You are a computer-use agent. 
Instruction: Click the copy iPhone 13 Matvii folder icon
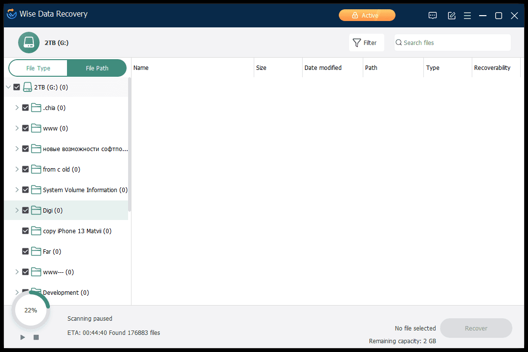click(x=36, y=231)
